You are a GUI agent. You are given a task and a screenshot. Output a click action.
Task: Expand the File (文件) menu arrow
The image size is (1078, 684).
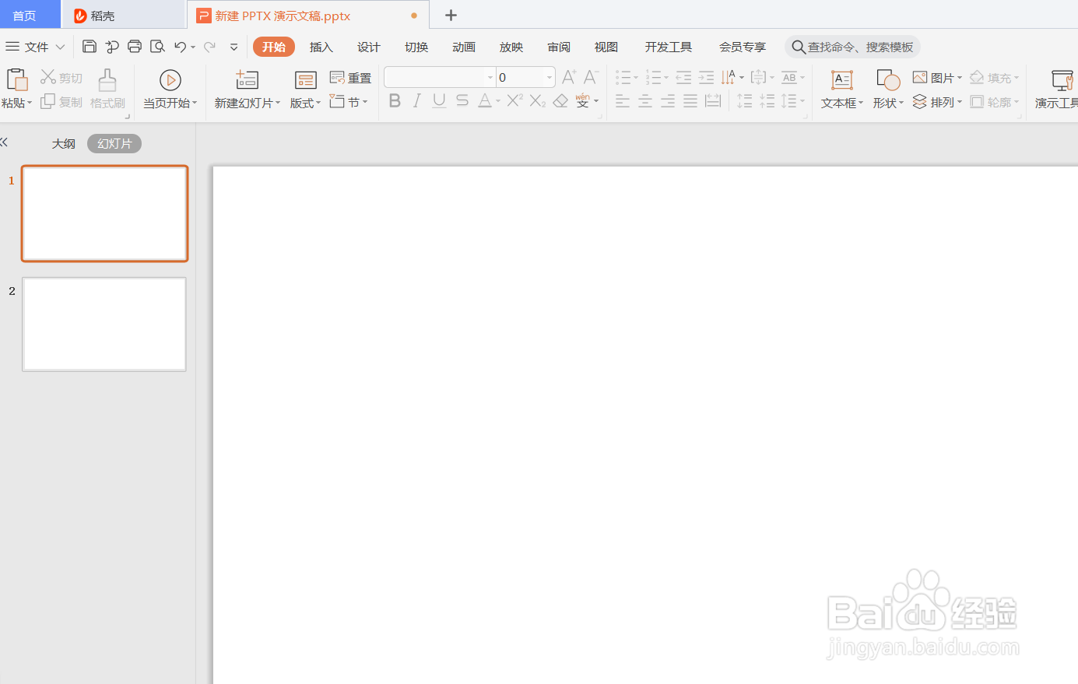[x=60, y=47]
